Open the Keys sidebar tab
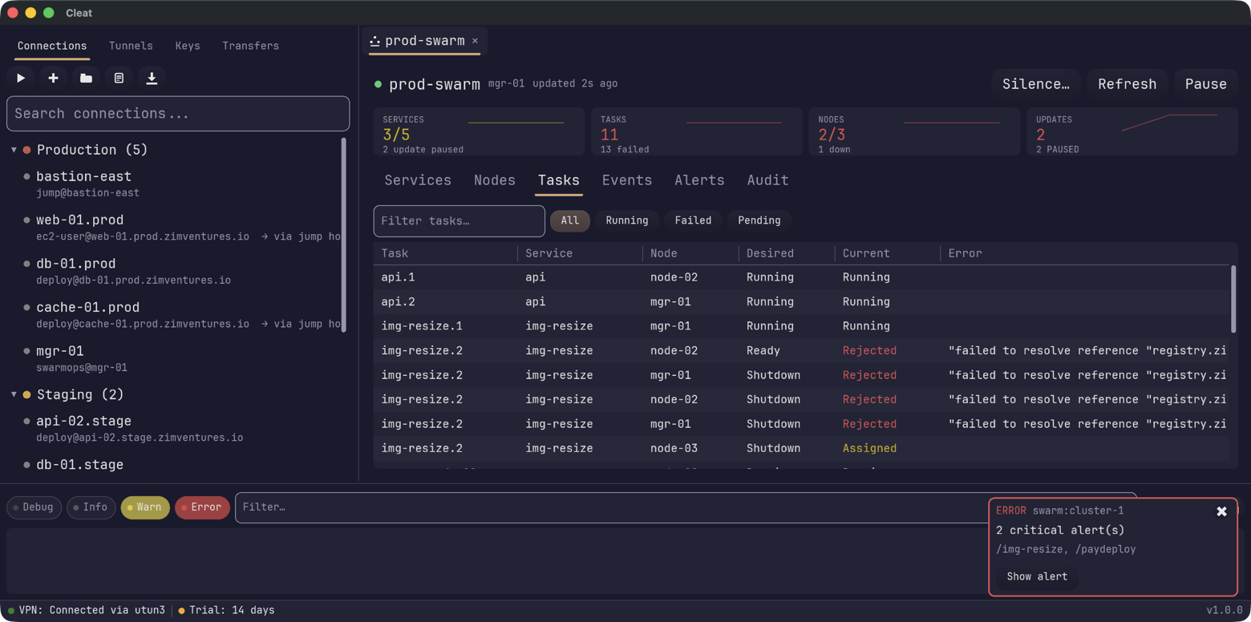The image size is (1251, 622). pyautogui.click(x=188, y=46)
